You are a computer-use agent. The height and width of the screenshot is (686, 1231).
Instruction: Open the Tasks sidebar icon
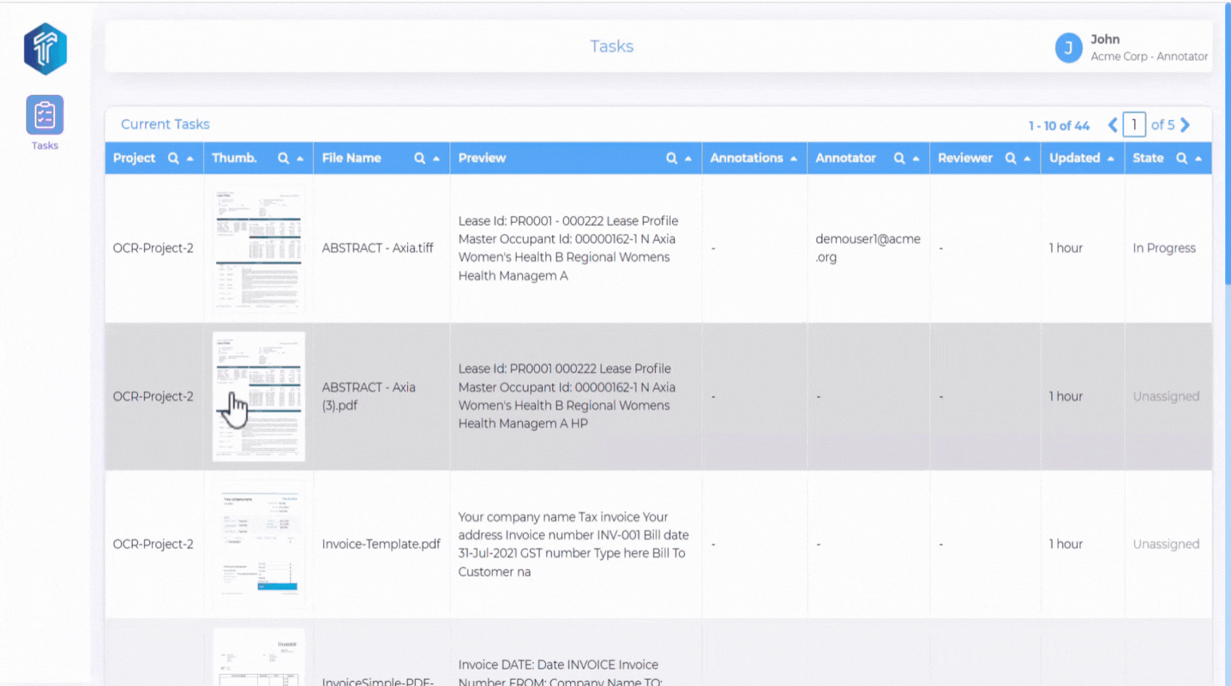coord(45,115)
